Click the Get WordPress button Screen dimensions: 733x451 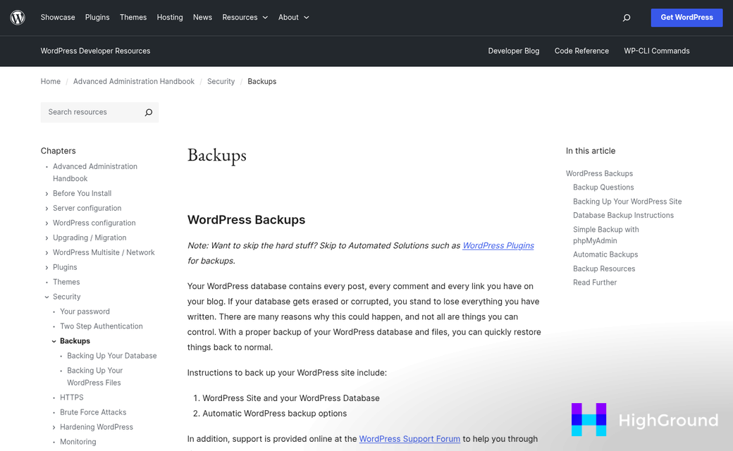click(686, 17)
